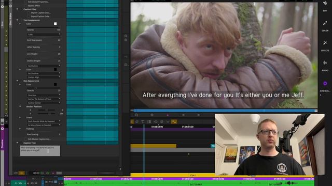Click Edit Master Caption List...
Screen dimensions: 332x186
[39, 139]
